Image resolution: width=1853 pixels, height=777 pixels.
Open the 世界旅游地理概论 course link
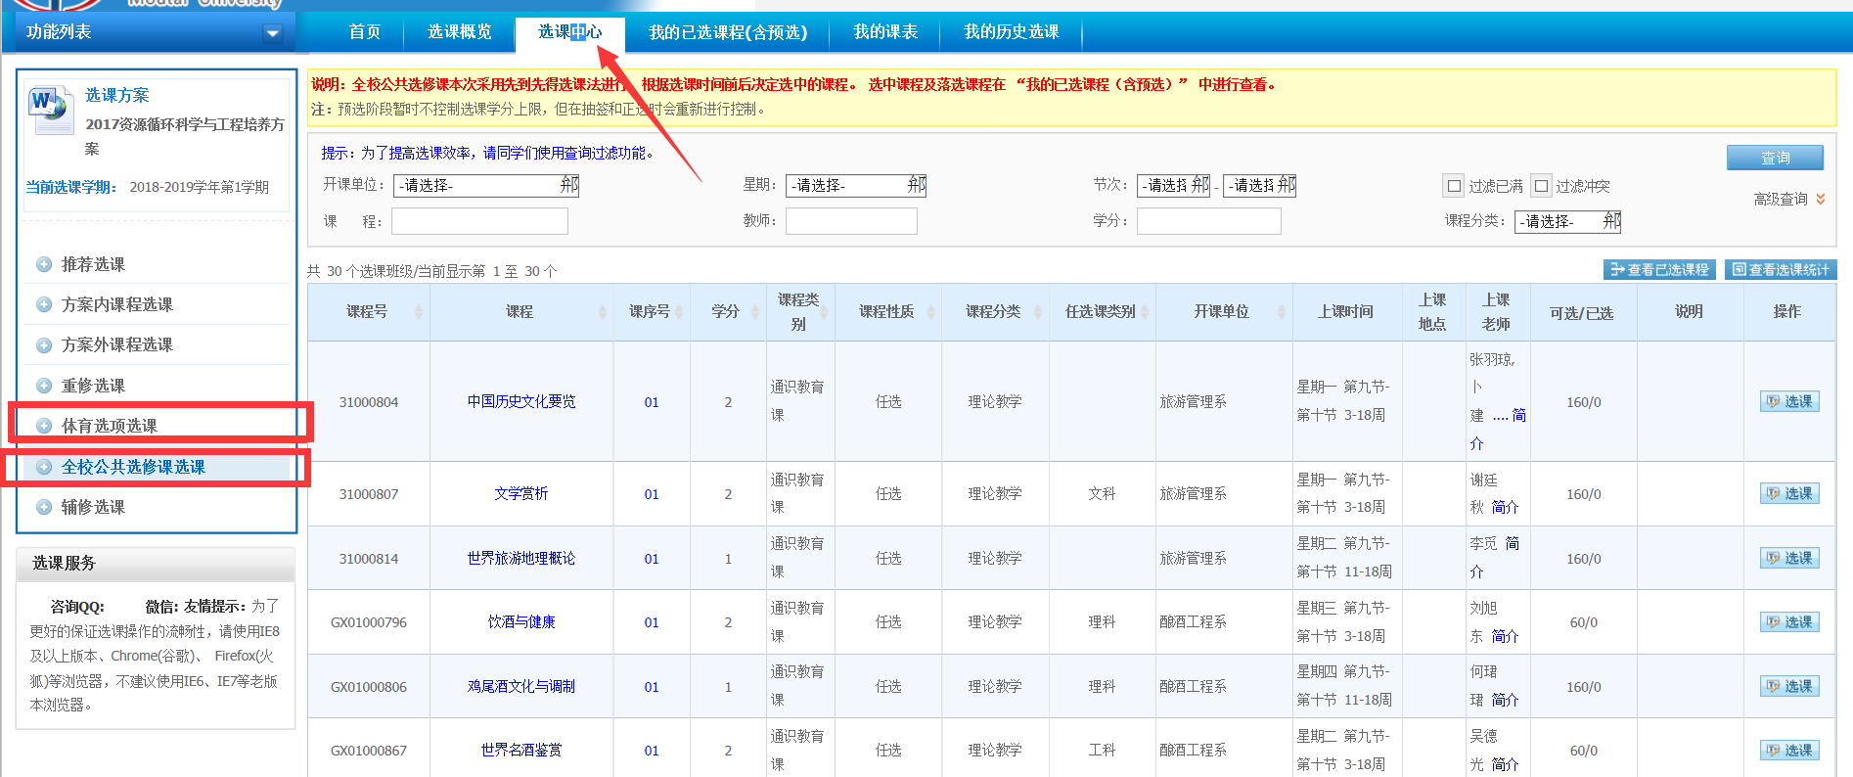tap(520, 558)
